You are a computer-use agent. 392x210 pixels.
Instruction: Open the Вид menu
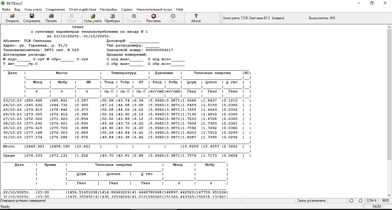[17, 9]
